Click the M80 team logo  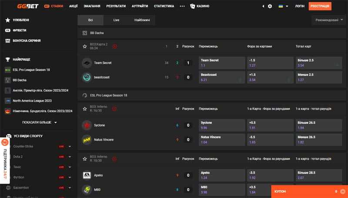87,190
